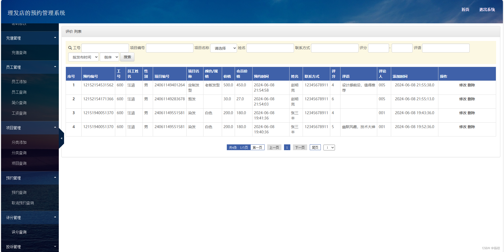Collapse the 预约管理 menu section
The height and width of the screenshot is (252, 504).
[x=30, y=178]
